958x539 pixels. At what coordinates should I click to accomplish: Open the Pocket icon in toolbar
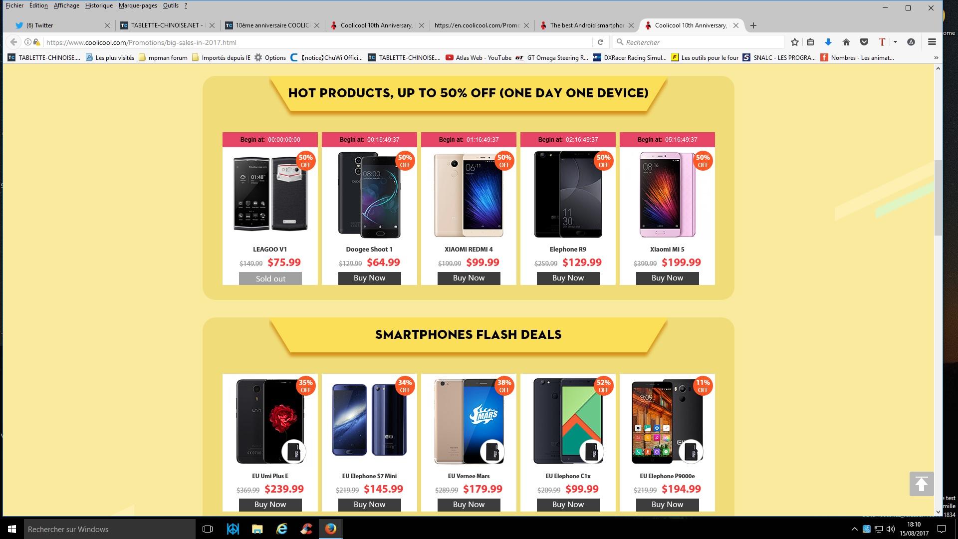pyautogui.click(x=864, y=42)
